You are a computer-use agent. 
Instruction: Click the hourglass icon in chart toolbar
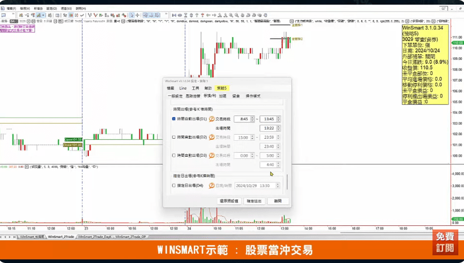186,15
